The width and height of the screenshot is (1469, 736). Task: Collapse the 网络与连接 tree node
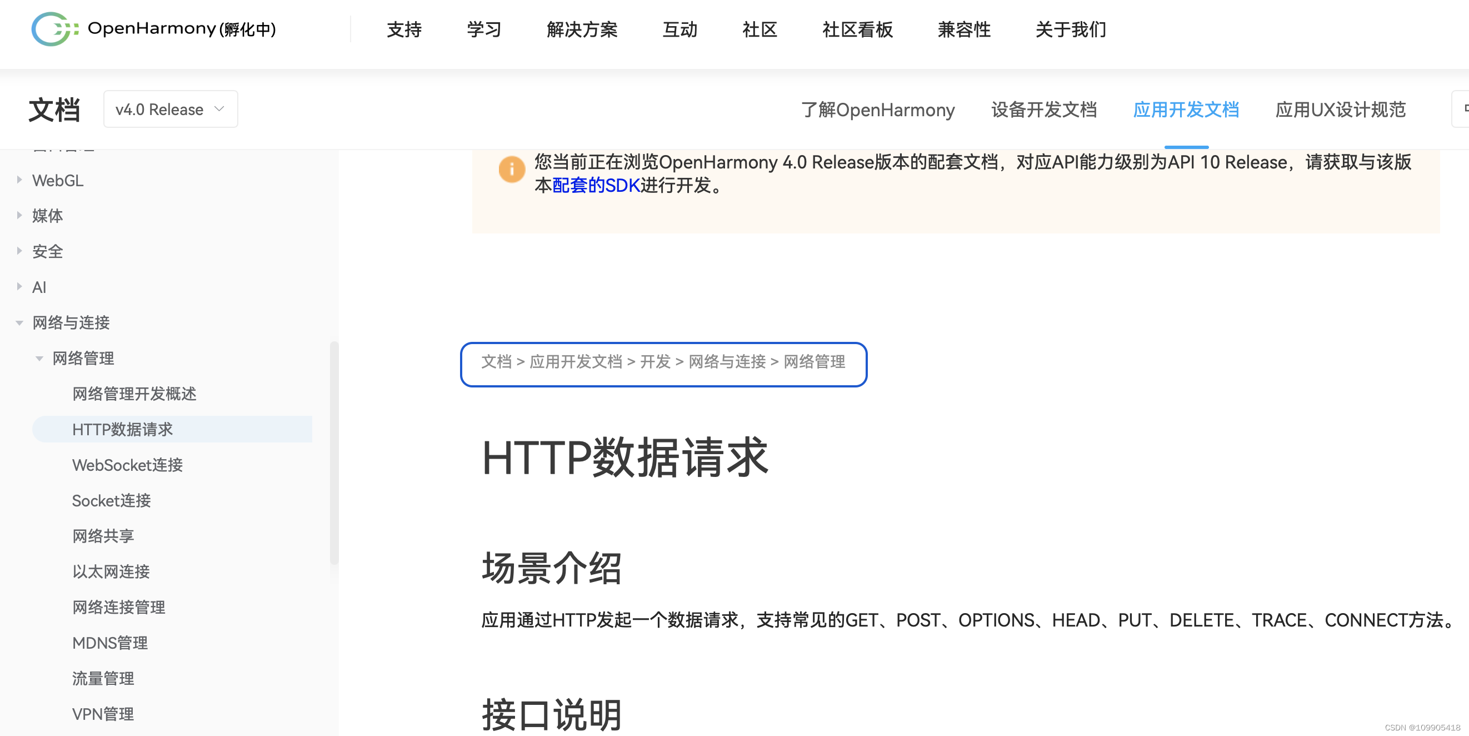coord(19,323)
